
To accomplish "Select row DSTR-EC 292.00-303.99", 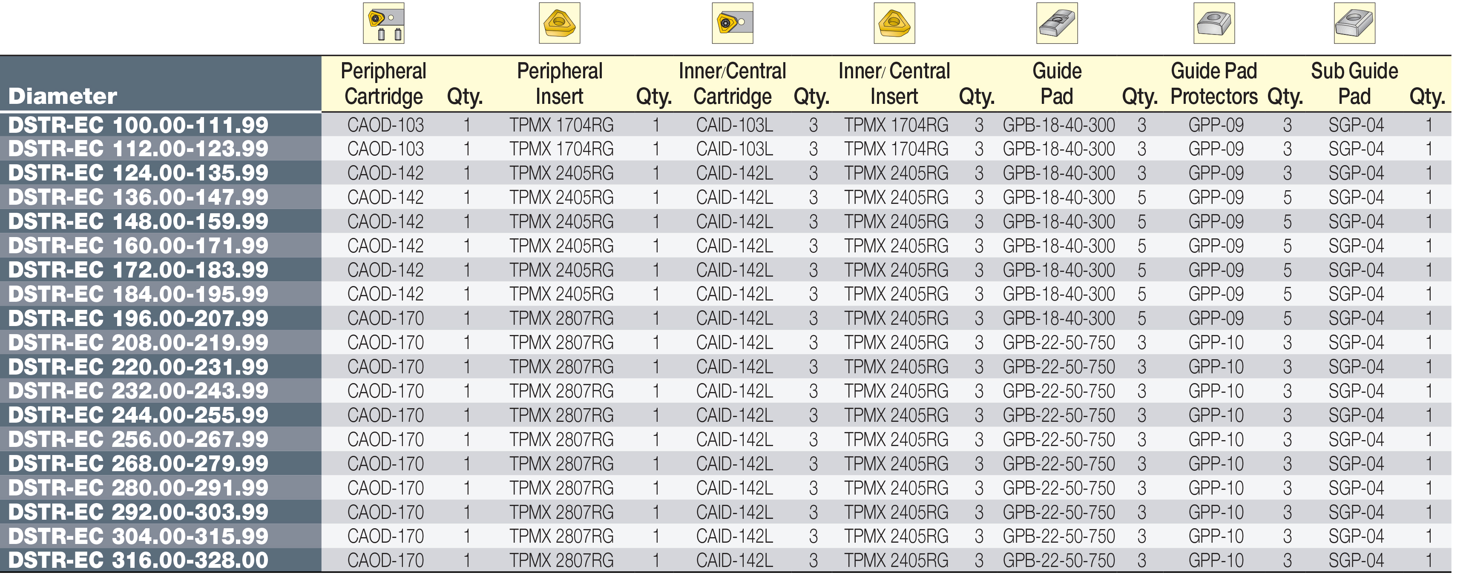I will tap(726, 512).
